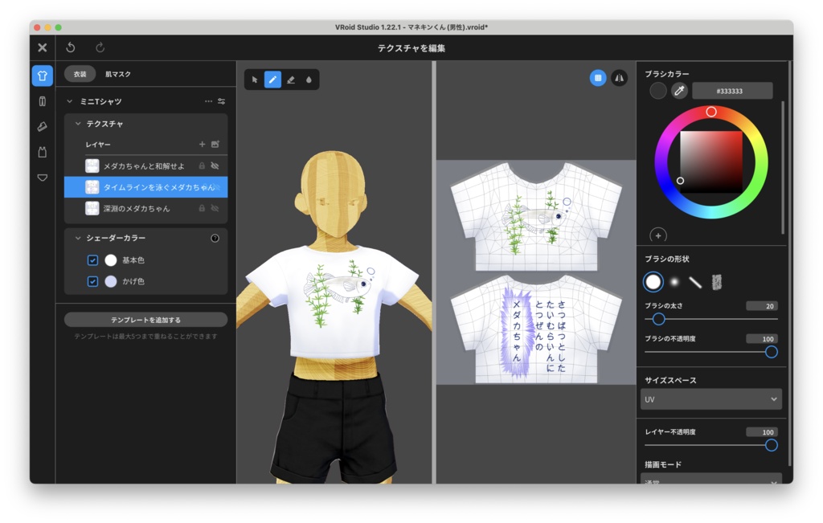The image size is (823, 523).
Task: Show the hidden メダカちゃんと和解せよ layer
Action: pos(215,165)
